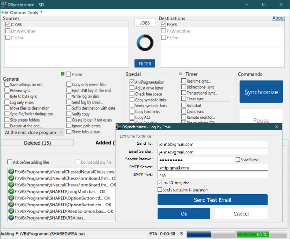Enable Realtime sync checkbox
The image size is (290, 239).
tap(184, 81)
